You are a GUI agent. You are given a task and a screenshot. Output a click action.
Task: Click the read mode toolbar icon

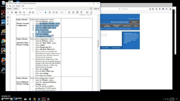[x=81, y=12]
